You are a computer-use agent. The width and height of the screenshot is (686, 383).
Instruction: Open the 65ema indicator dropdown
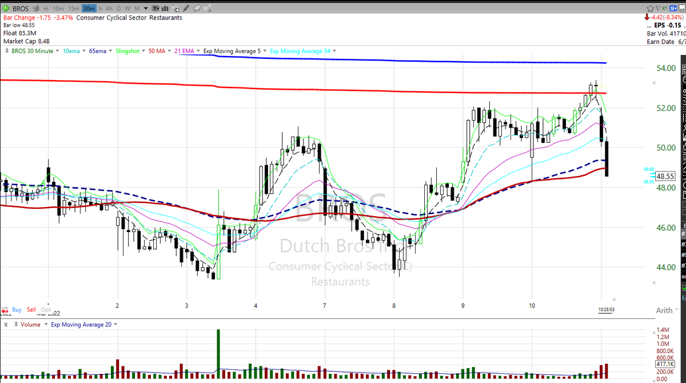click(110, 51)
